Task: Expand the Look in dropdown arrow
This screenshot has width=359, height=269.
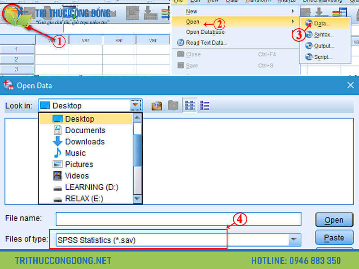Action: pos(136,105)
